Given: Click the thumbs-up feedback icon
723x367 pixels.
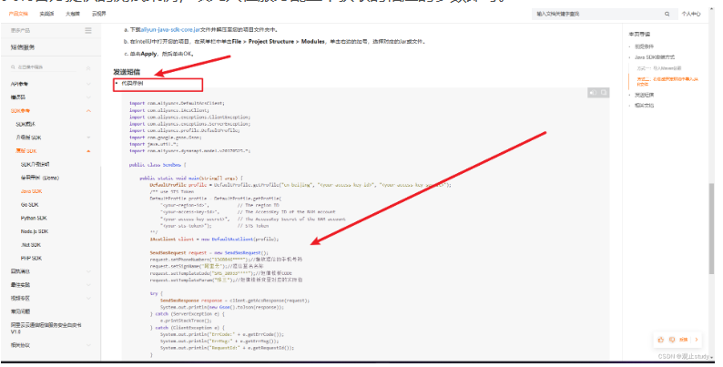Looking at the screenshot, I should point(661,340).
